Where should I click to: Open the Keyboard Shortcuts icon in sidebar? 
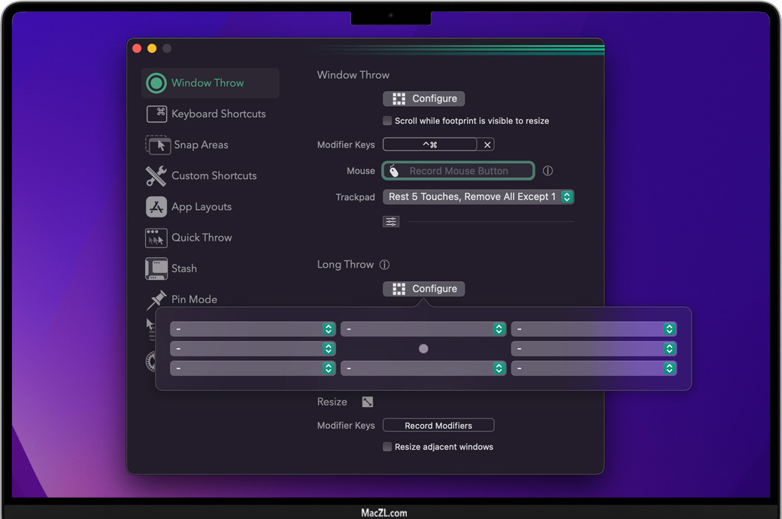(156, 114)
